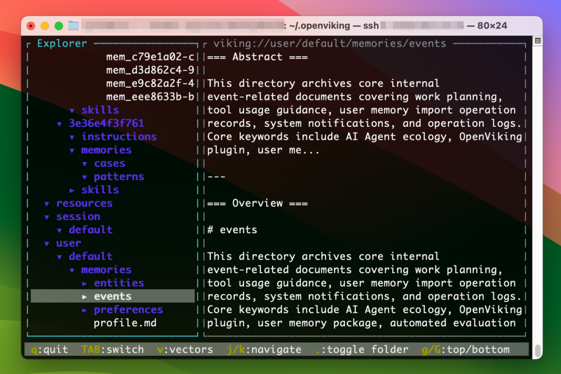Image resolution: width=561 pixels, height=374 pixels.
Task: Click the viking://user/default/memories/events path header
Action: tap(330, 44)
